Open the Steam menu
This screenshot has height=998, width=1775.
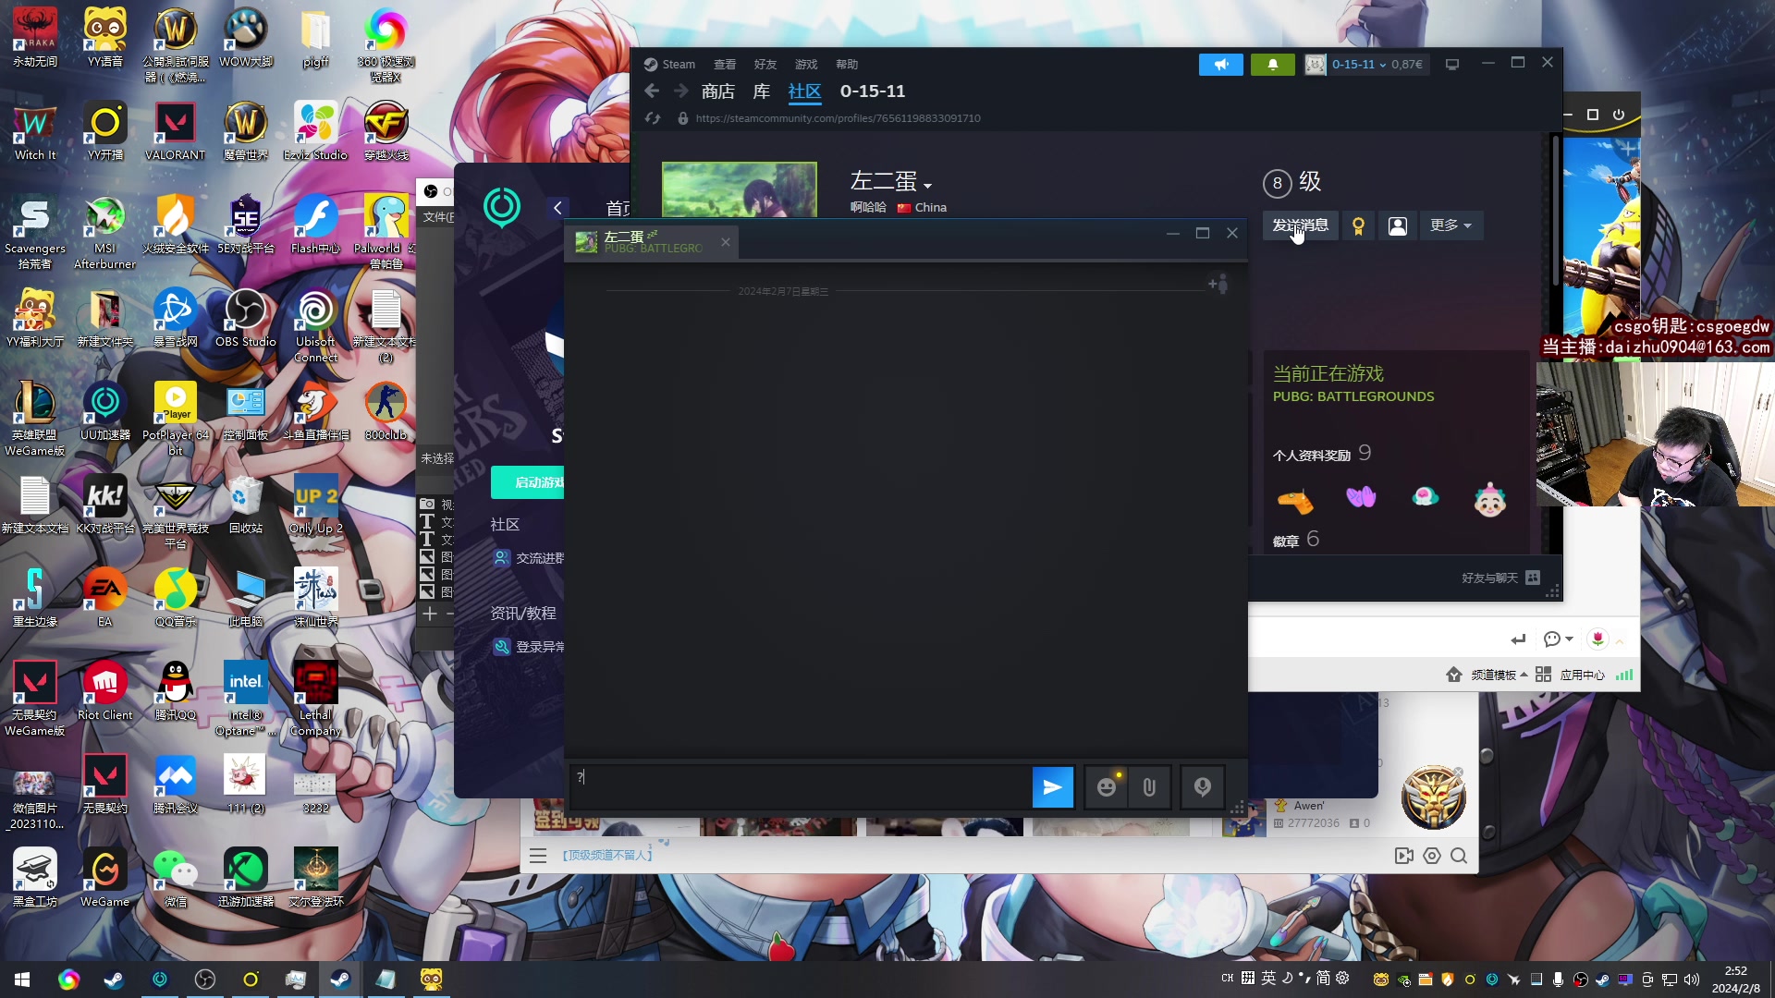pos(670,65)
